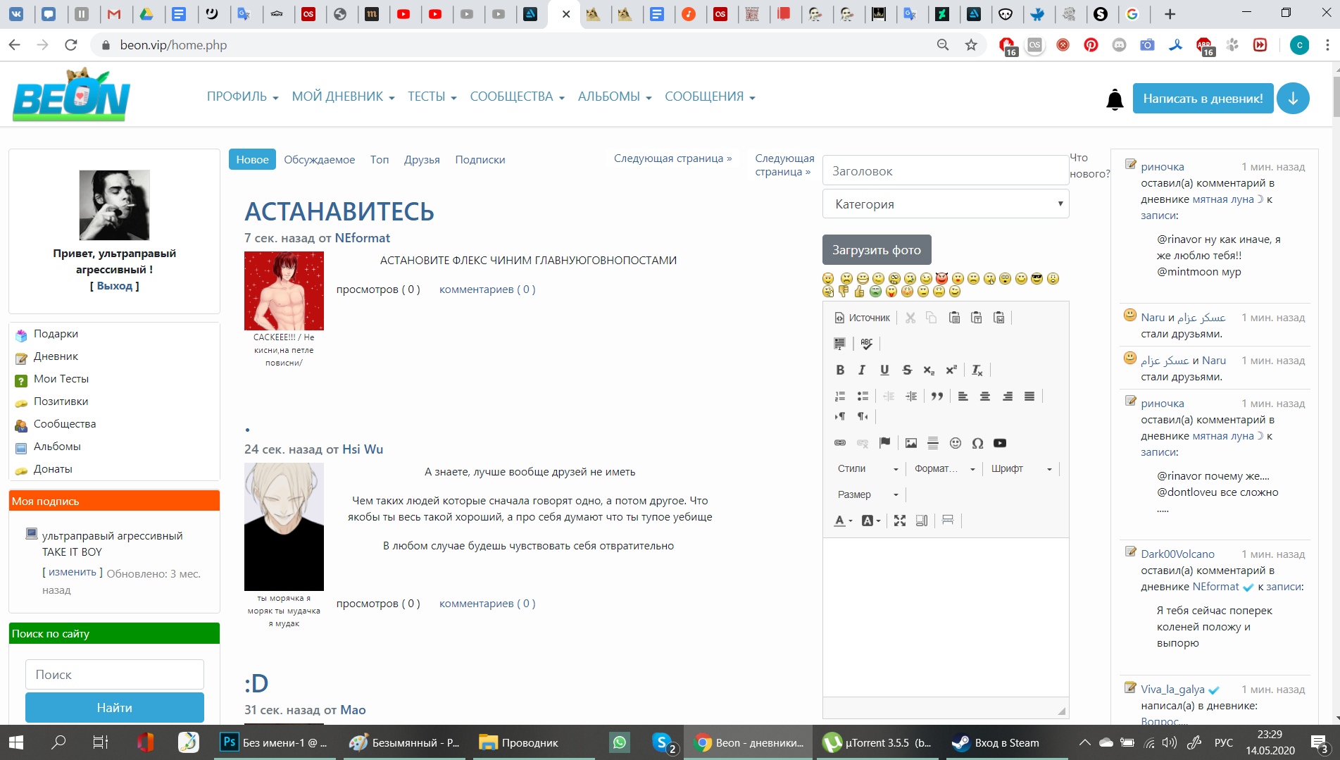Insert a bulleted list
Viewport: 1340px width, 760px height.
[863, 396]
